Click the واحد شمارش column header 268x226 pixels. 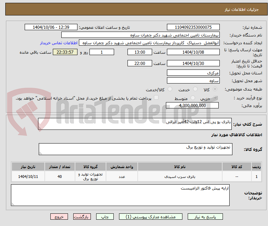[122, 167]
